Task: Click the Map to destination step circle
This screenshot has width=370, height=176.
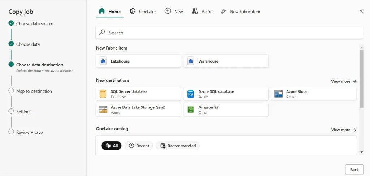Action: (11, 91)
